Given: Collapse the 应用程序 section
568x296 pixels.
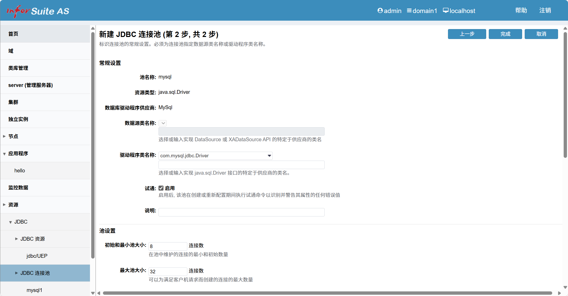Looking at the screenshot, I should pyautogui.click(x=4, y=153).
